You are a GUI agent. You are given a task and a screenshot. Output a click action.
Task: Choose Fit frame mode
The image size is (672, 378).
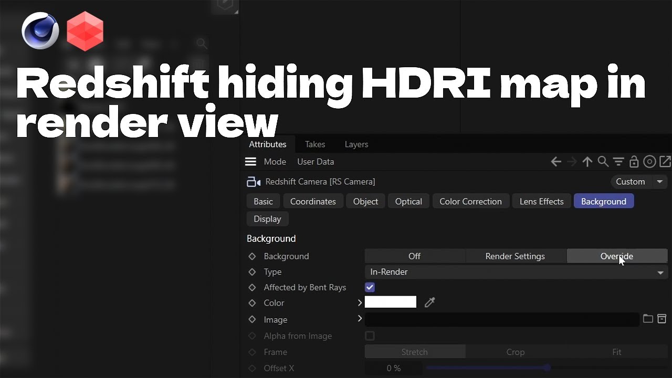pyautogui.click(x=617, y=352)
